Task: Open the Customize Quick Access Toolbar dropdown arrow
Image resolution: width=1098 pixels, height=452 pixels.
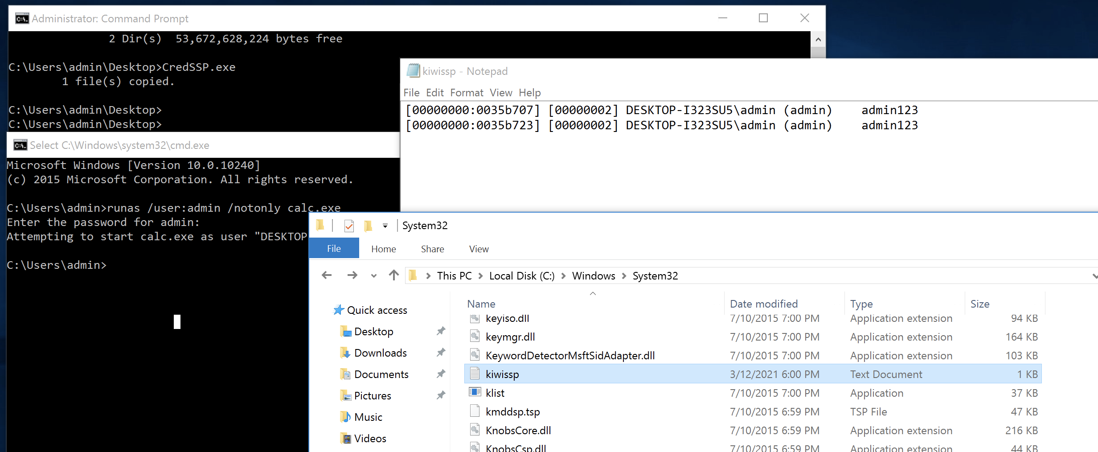Action: pos(385,226)
